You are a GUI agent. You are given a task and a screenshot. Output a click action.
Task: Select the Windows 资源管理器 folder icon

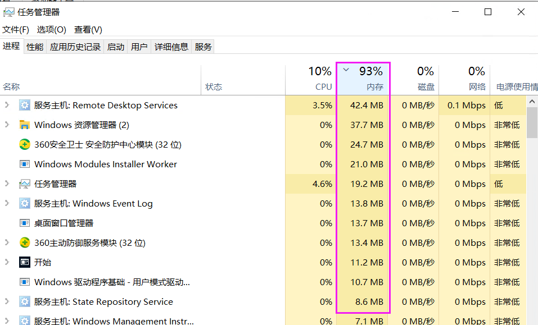[x=24, y=125]
